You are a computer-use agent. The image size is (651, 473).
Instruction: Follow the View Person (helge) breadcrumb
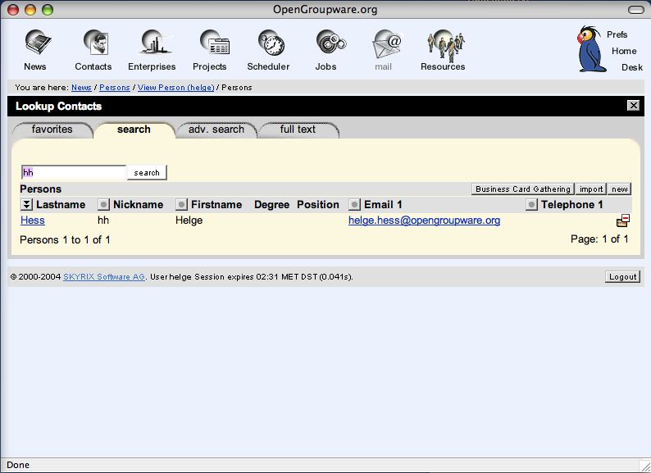176,88
